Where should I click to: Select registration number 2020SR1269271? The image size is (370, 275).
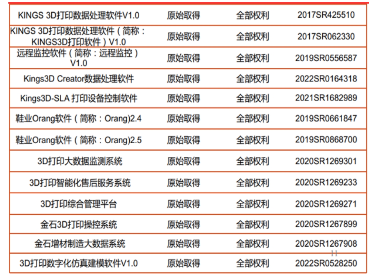click(326, 204)
